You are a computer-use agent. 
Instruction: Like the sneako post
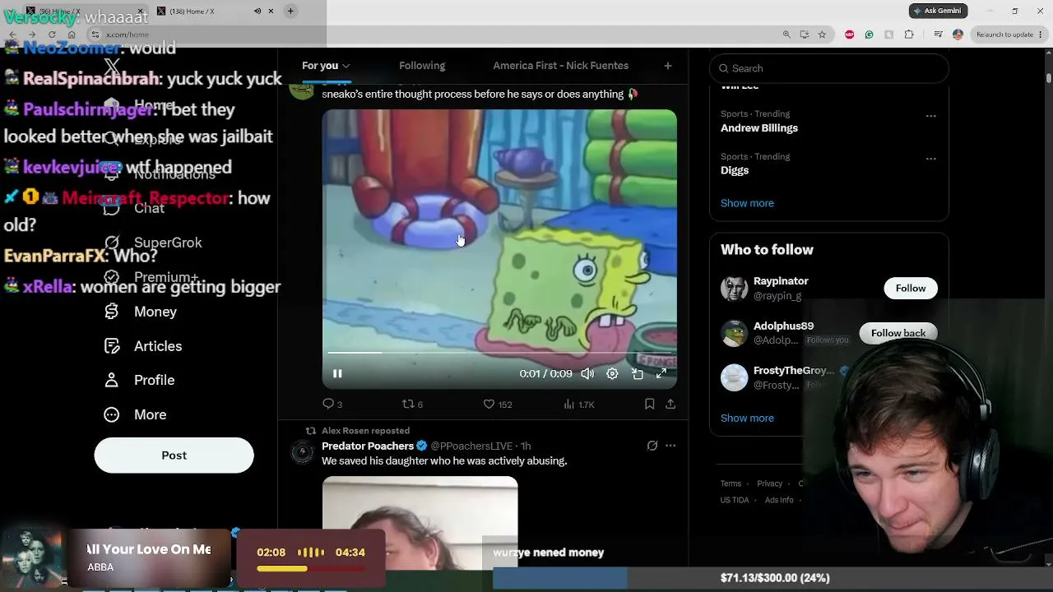pos(497,404)
